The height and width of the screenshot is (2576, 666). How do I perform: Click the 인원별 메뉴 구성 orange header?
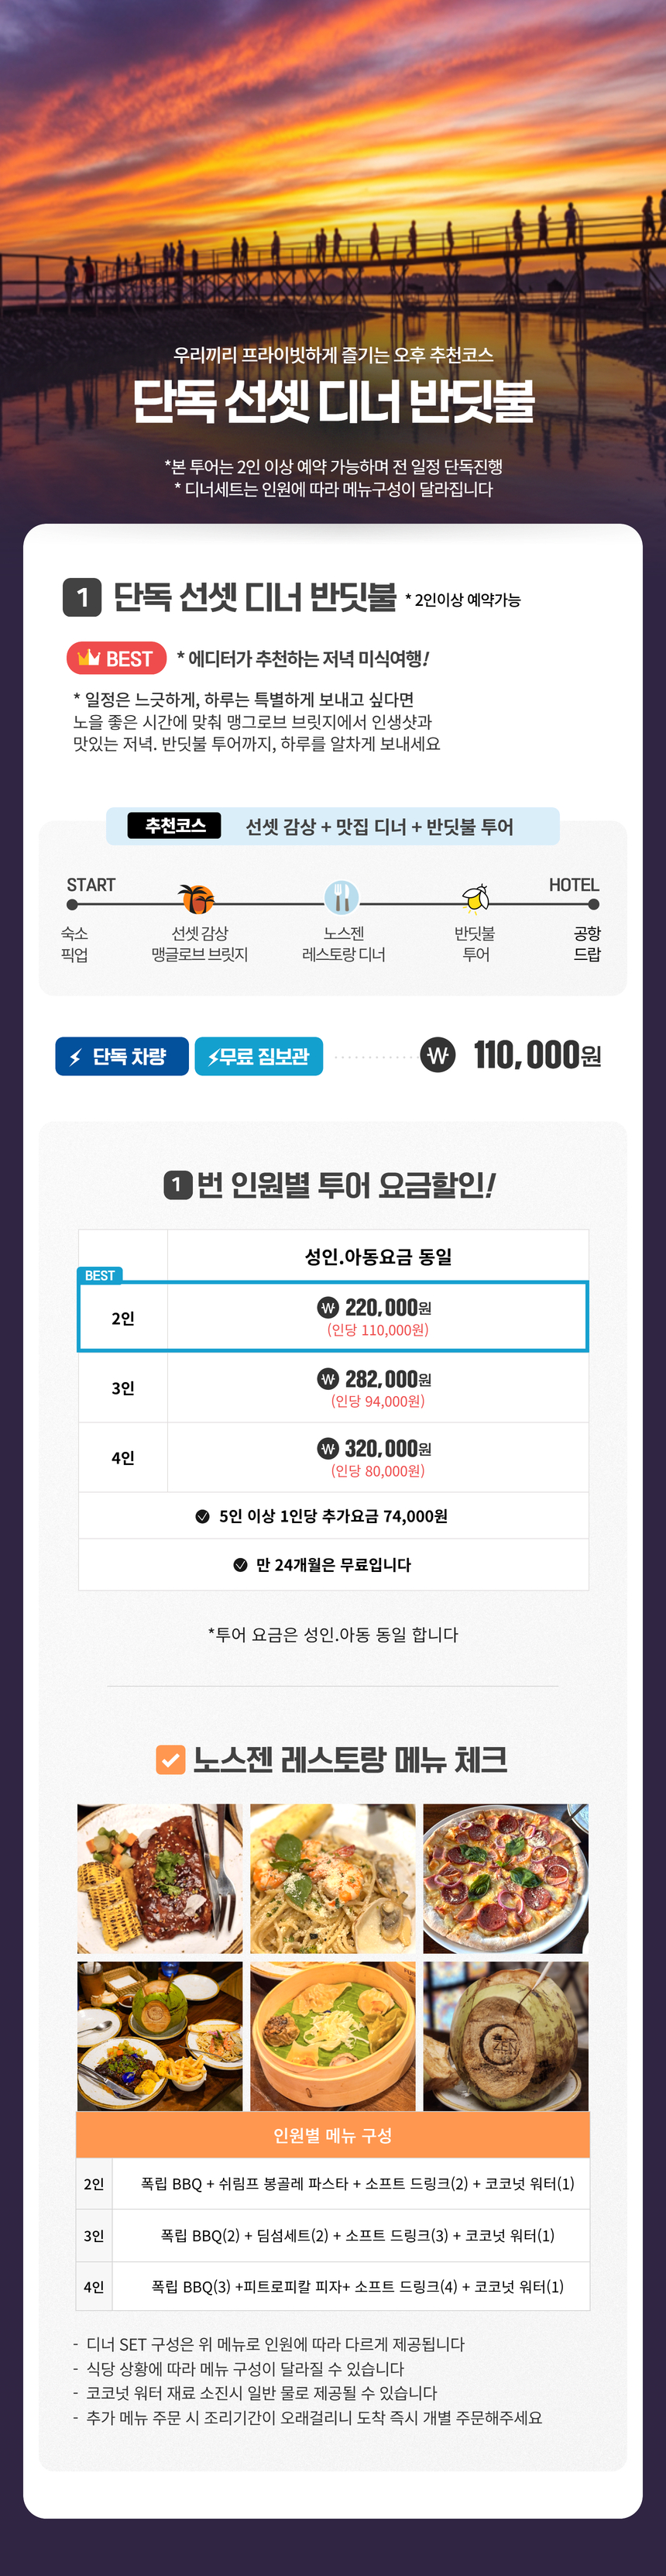click(333, 2135)
